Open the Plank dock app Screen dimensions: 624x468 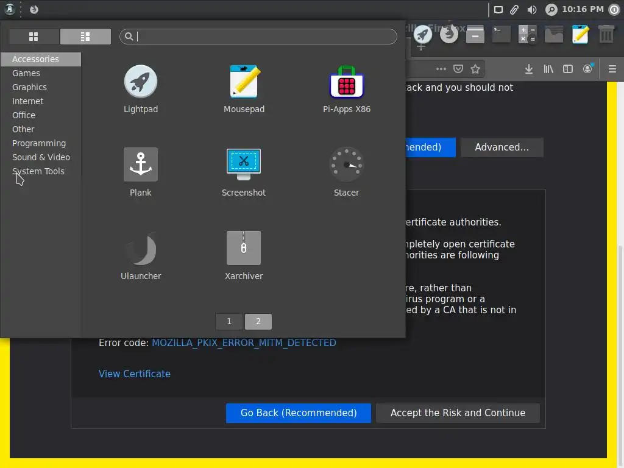point(141,172)
